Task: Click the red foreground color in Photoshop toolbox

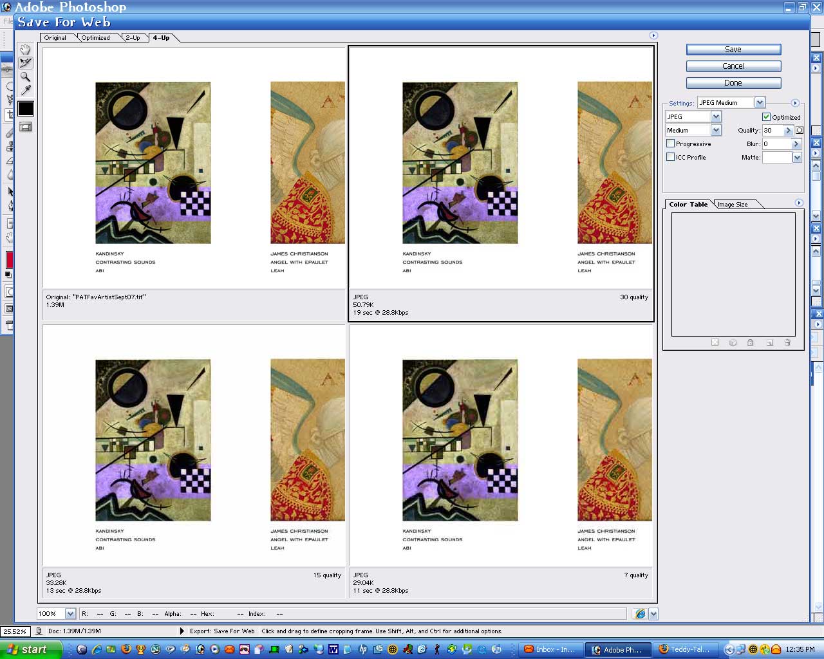Action: click(10, 259)
